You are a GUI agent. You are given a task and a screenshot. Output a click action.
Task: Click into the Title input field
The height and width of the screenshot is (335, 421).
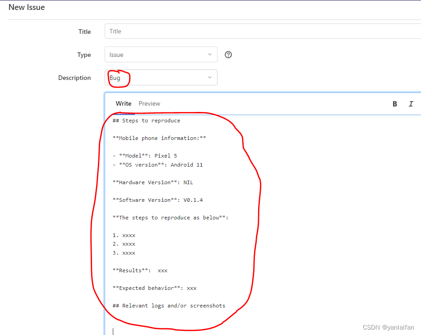click(x=226, y=31)
